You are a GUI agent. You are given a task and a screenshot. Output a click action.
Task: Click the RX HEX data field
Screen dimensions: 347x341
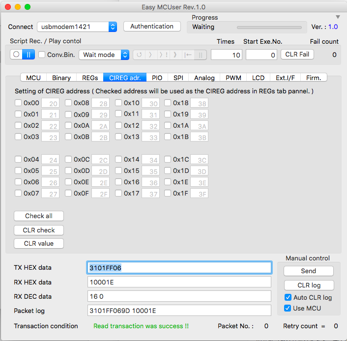(x=179, y=282)
